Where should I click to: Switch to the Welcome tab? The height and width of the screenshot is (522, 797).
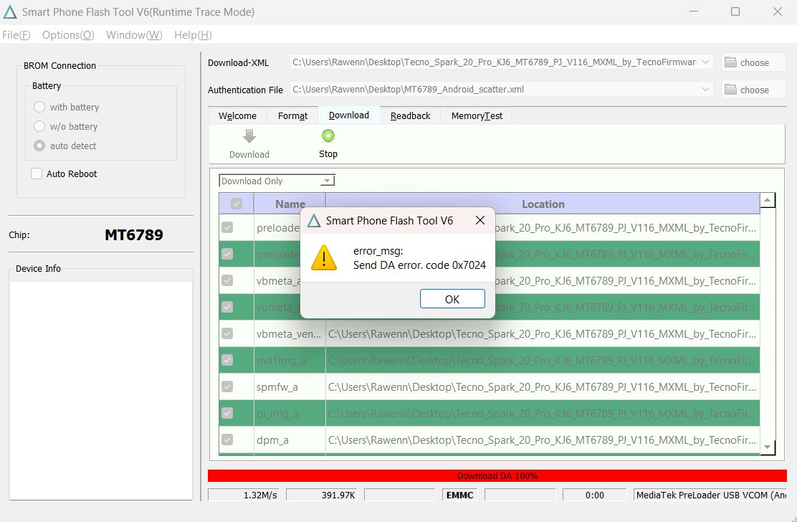(x=237, y=116)
